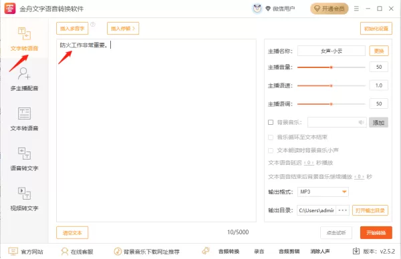Click the 开始转换 button

(376, 233)
